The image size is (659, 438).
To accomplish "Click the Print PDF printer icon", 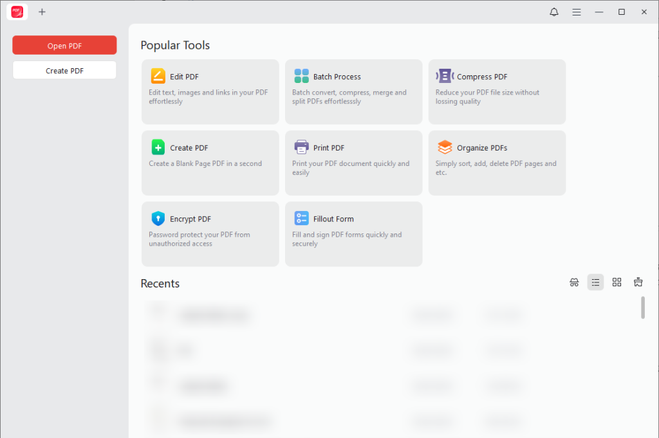I will click(x=301, y=147).
